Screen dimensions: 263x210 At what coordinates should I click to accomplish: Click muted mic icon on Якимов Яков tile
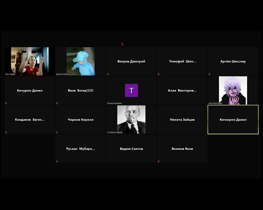(158, 161)
